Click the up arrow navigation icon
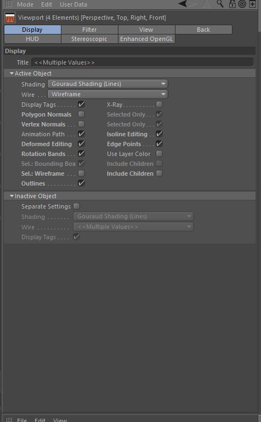Viewport: 261px width, 422px height. tap(206, 4)
